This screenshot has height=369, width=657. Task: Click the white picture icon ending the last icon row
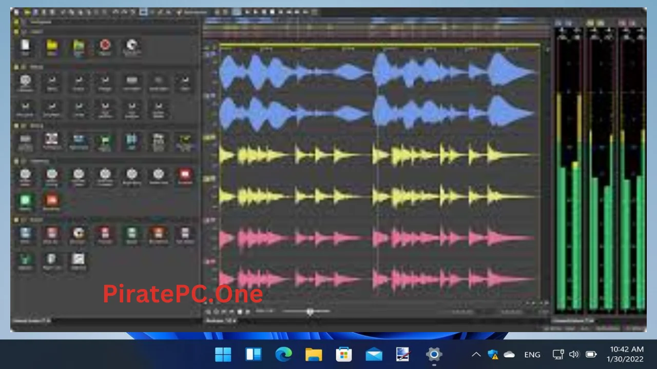pyautogui.click(x=79, y=259)
